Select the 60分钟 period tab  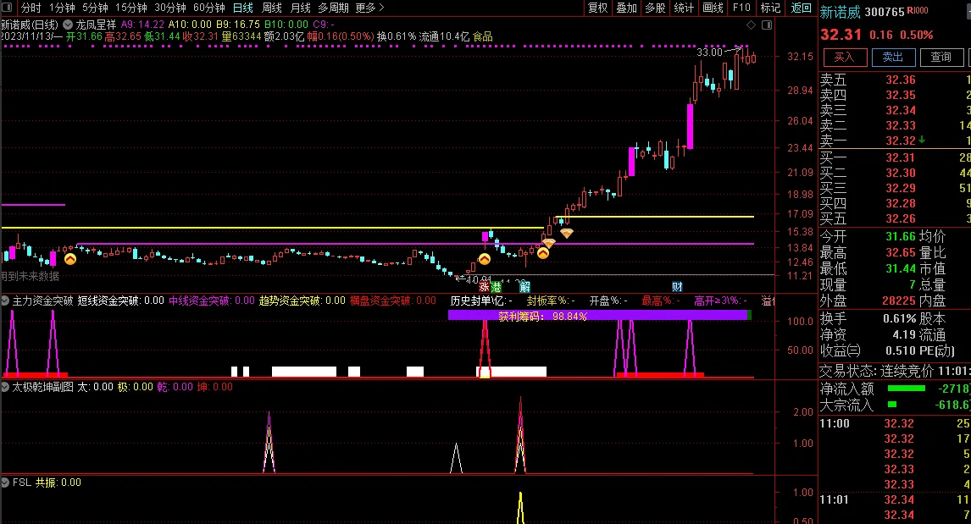pos(208,8)
